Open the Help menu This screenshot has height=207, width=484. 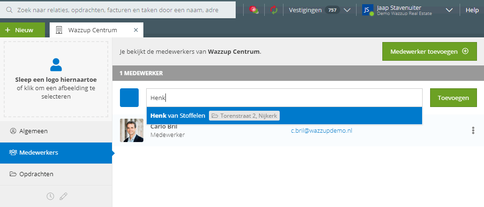472,10
